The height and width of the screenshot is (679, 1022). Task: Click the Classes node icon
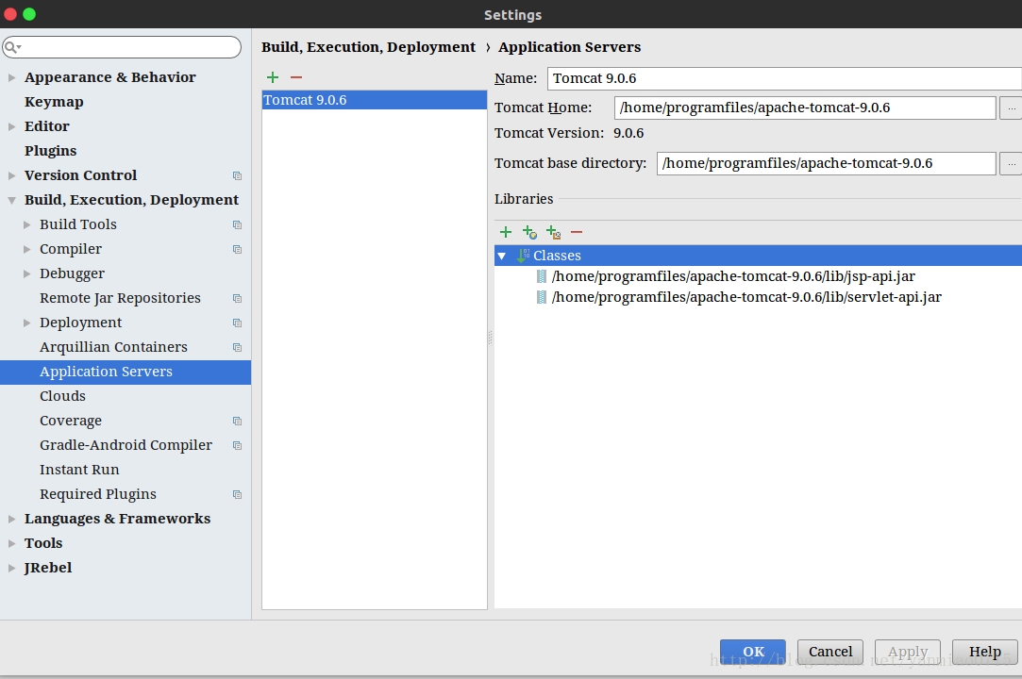click(523, 256)
